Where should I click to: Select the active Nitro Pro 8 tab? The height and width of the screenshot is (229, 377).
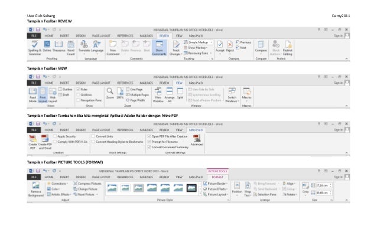point(196,130)
